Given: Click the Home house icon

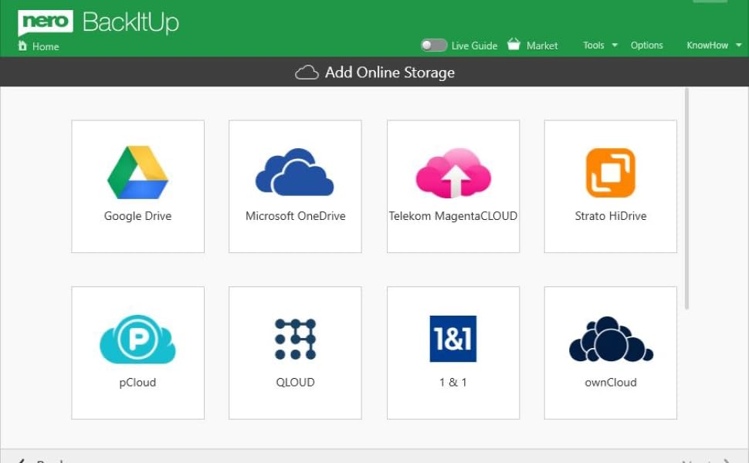Looking at the screenshot, I should 22,46.
